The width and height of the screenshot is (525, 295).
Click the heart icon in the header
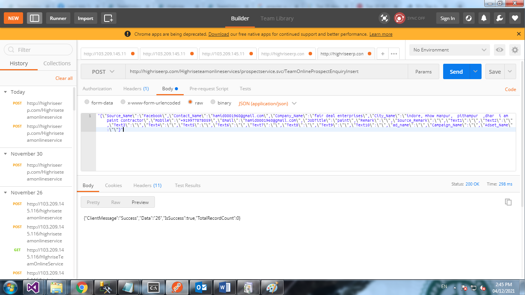click(515, 18)
